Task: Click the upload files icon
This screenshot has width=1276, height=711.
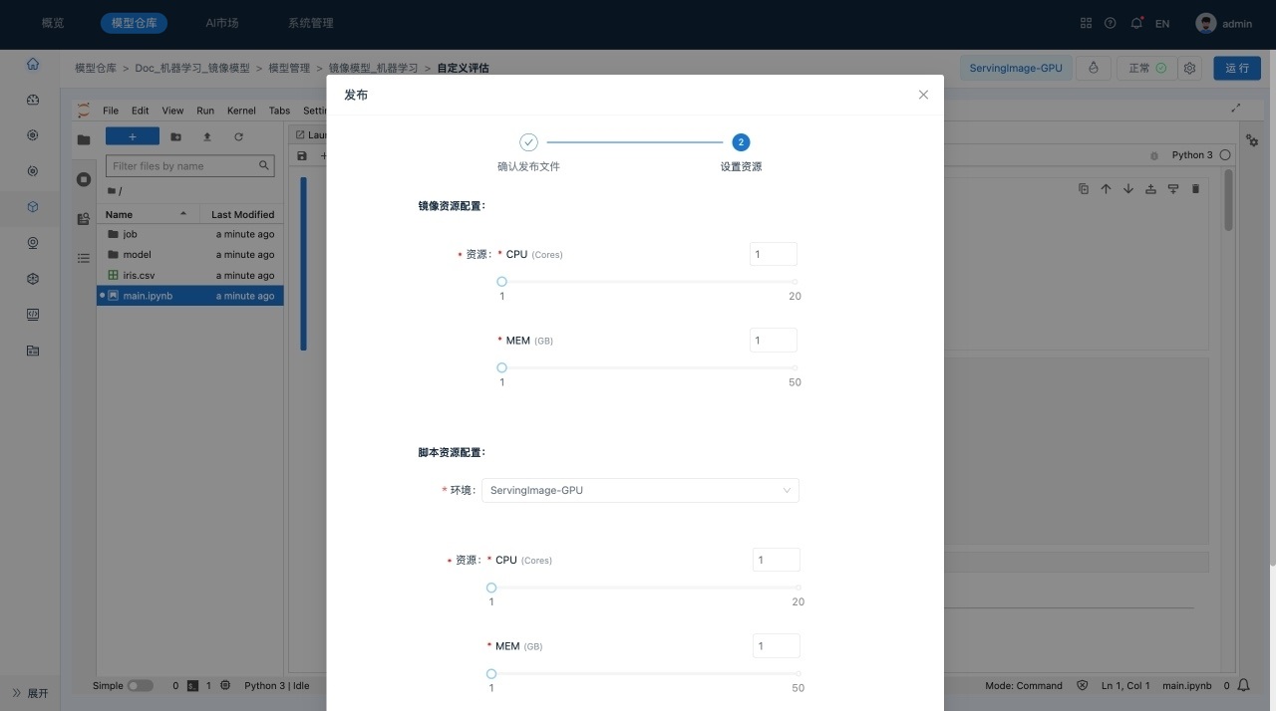Action: pyautogui.click(x=207, y=136)
